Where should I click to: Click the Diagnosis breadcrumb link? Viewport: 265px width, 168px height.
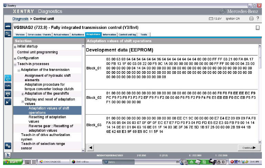[20, 19]
